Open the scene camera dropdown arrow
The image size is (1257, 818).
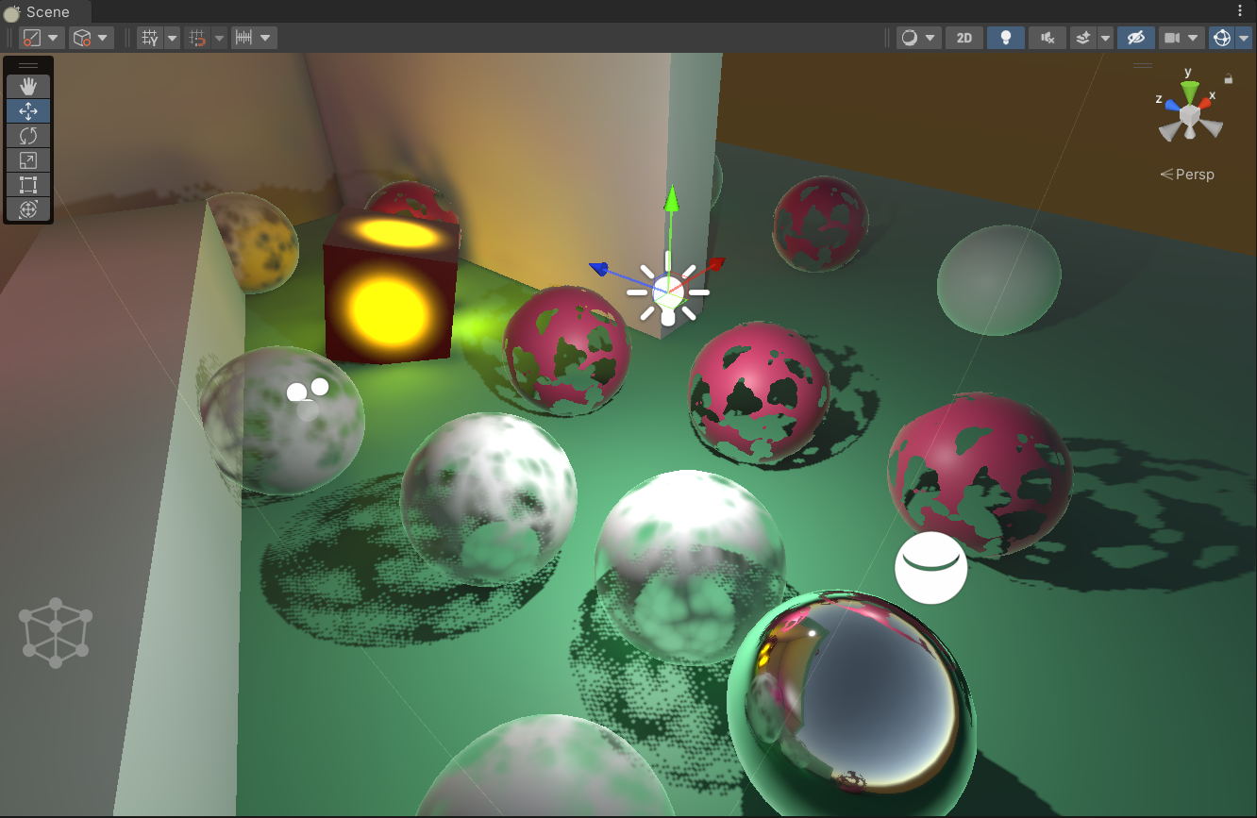(1194, 38)
